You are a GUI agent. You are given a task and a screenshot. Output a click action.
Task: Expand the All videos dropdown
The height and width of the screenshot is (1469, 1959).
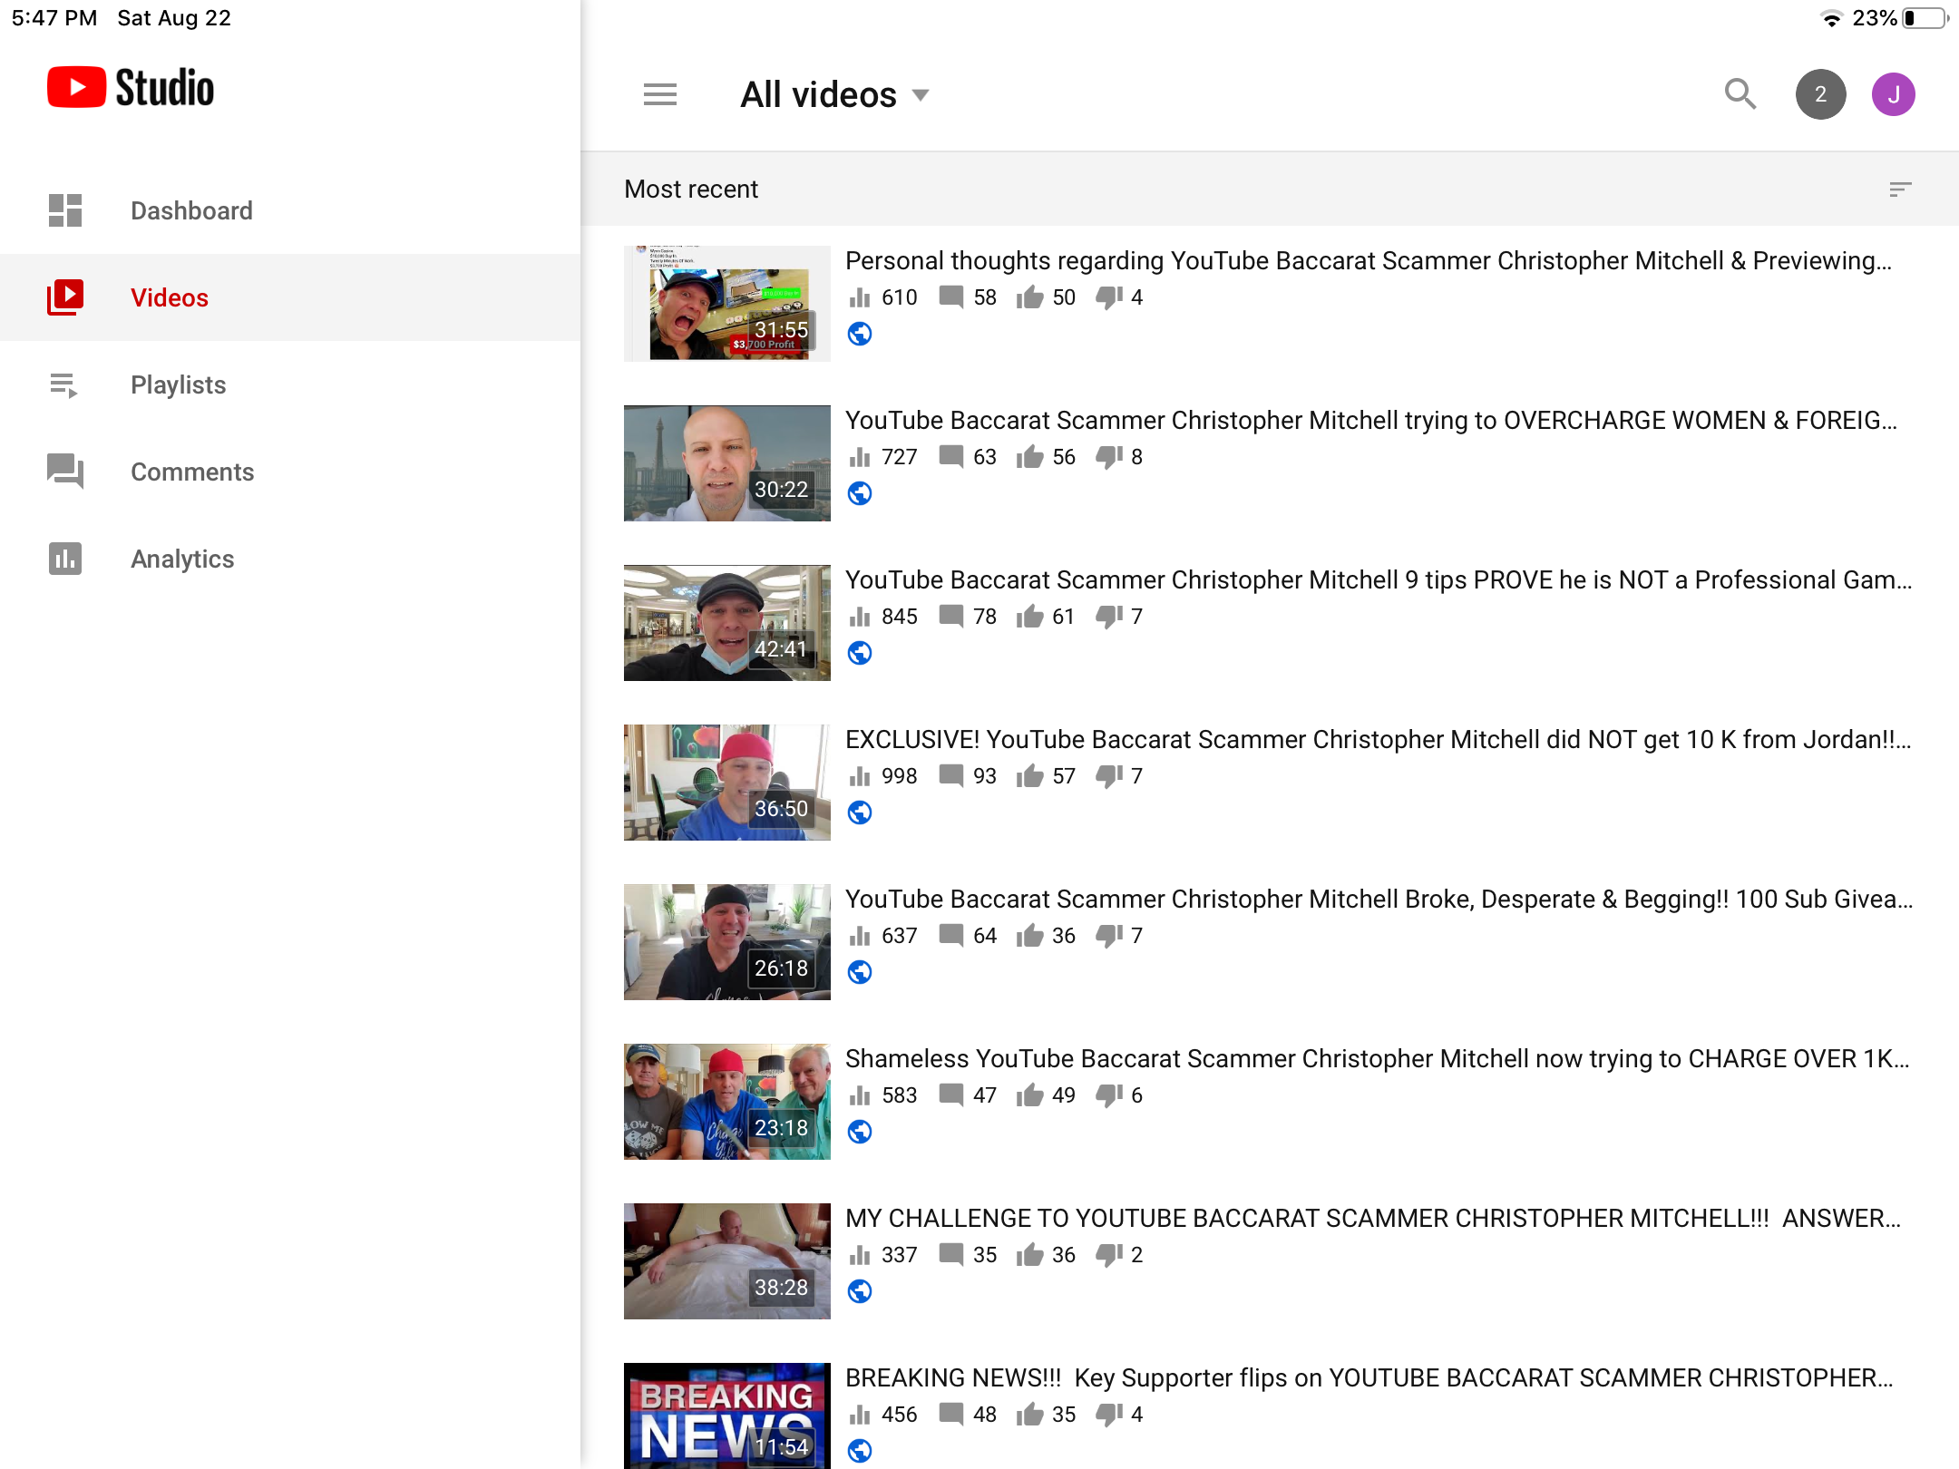(x=834, y=94)
